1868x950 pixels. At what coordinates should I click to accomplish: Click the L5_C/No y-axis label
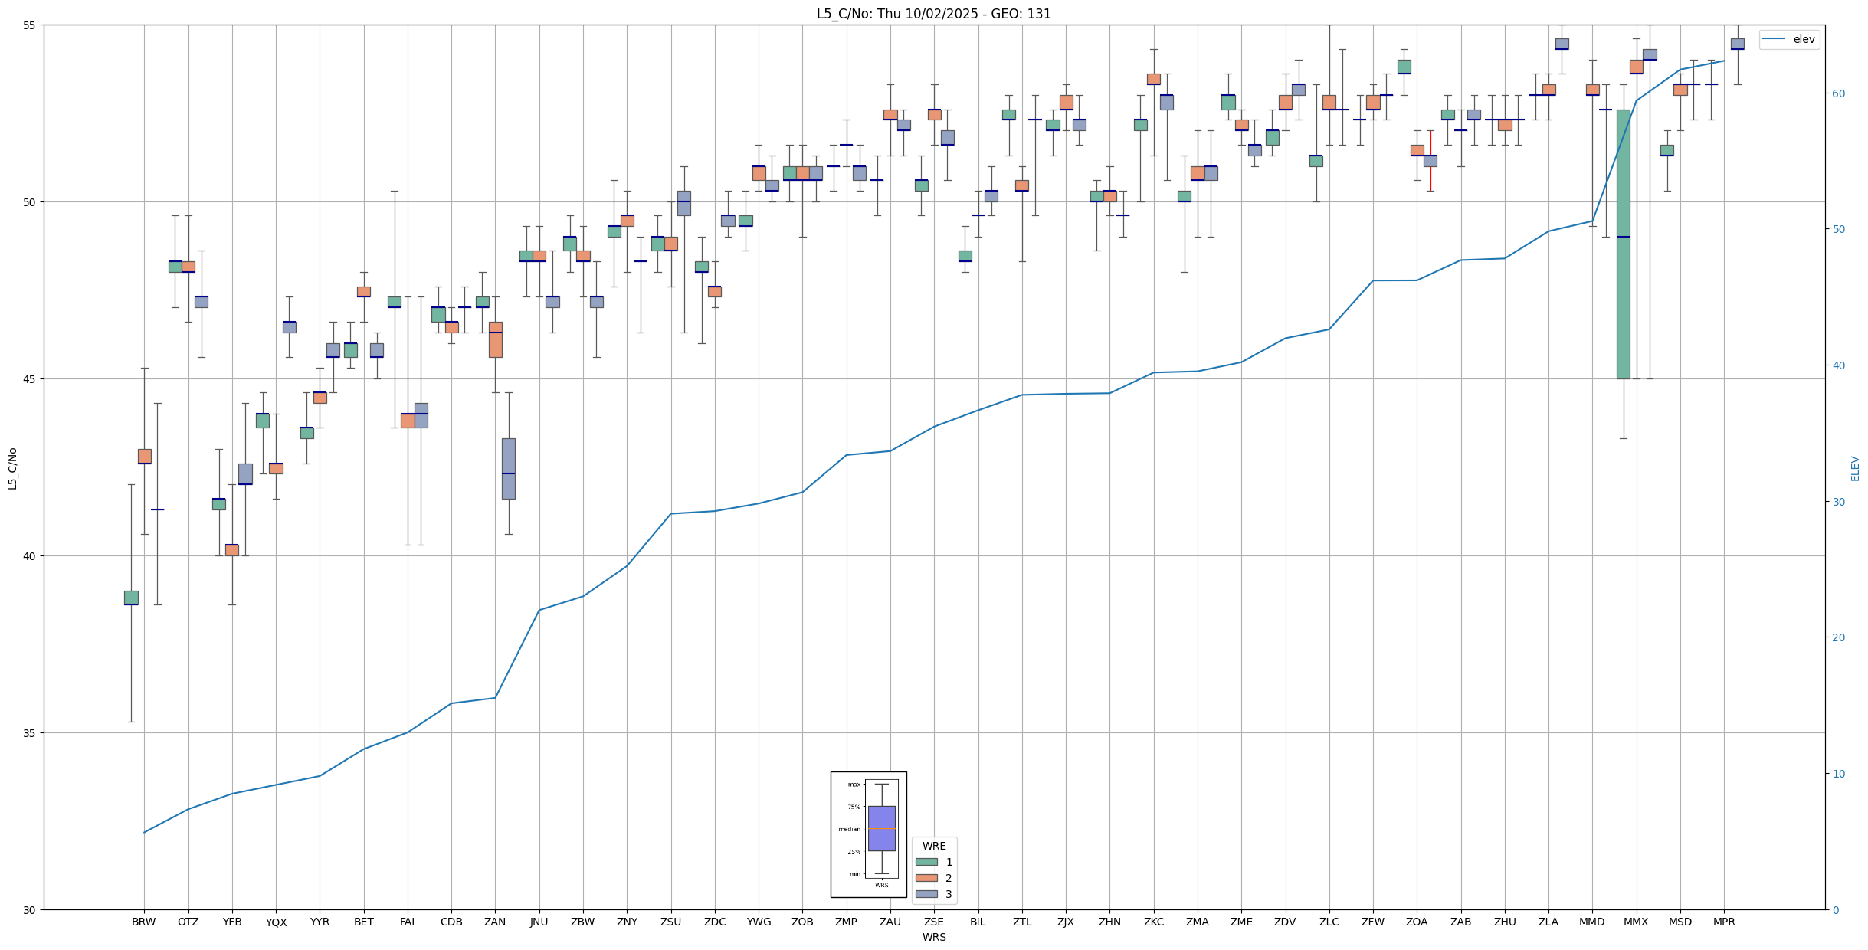click(12, 468)
